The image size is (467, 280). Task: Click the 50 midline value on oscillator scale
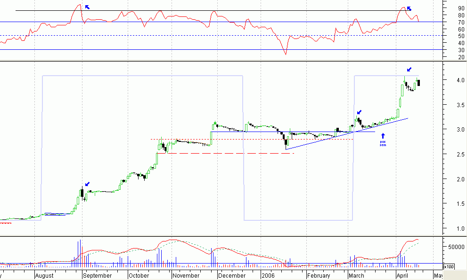click(461, 36)
